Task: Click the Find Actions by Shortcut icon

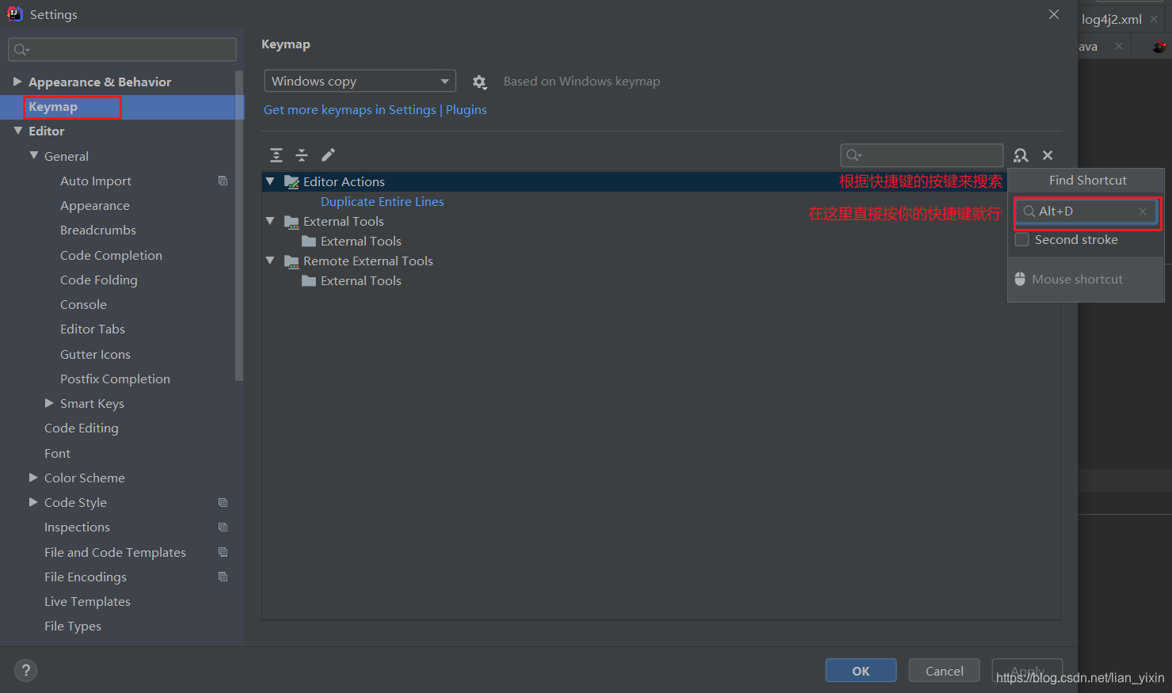Action: 1021,155
